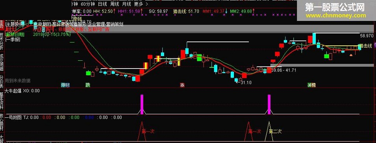Click the 龙榜 event marker
The height and width of the screenshot is (143, 376).
[312, 85]
